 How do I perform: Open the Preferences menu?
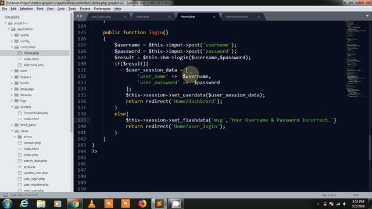[x=102, y=9]
